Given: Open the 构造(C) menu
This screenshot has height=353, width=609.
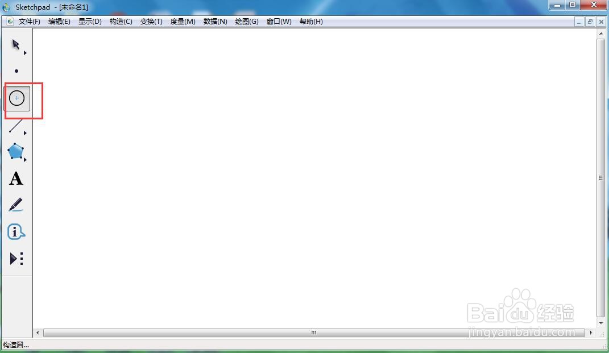Looking at the screenshot, I should 121,22.
